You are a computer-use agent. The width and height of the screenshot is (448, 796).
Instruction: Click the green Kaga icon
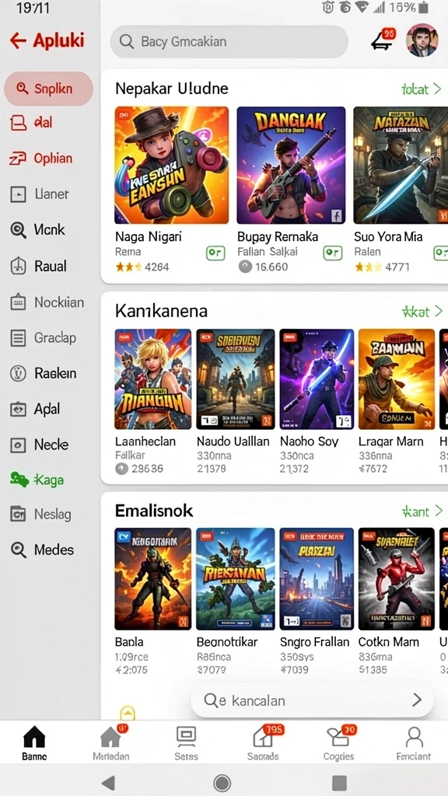[19, 479]
